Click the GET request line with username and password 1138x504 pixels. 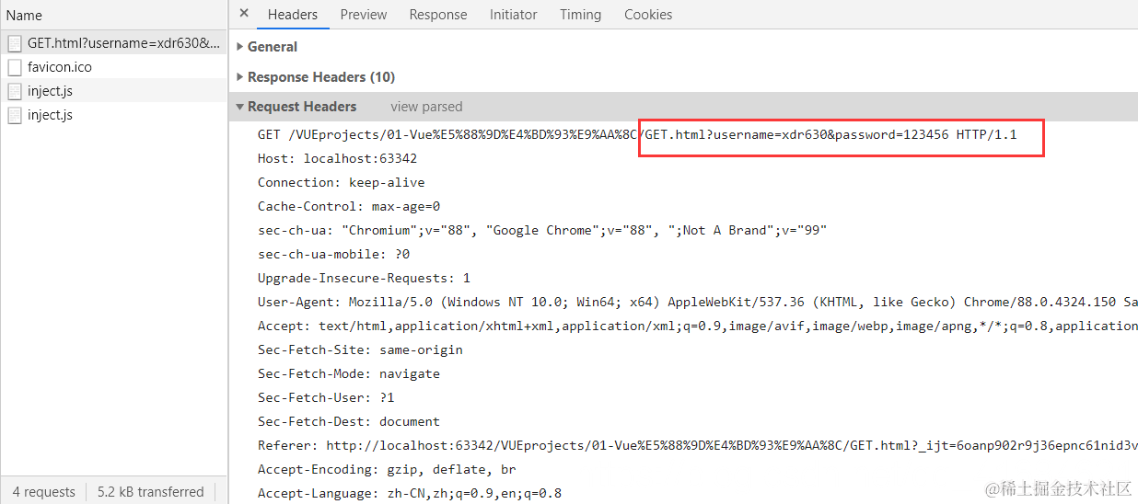tap(637, 134)
